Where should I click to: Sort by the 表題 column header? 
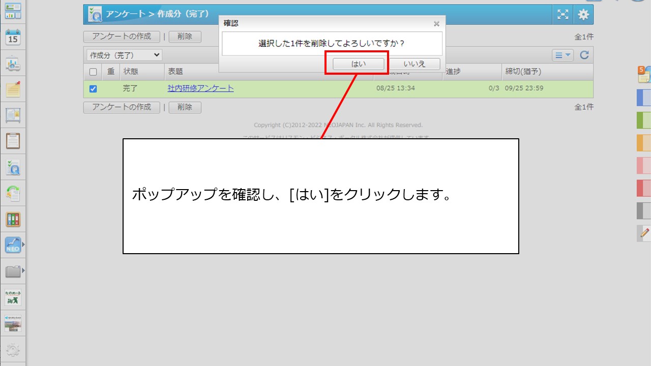(x=175, y=72)
